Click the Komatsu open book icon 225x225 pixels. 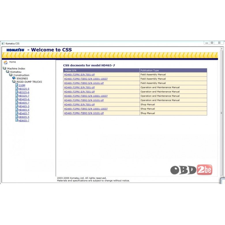pyautogui.click(x=7, y=72)
